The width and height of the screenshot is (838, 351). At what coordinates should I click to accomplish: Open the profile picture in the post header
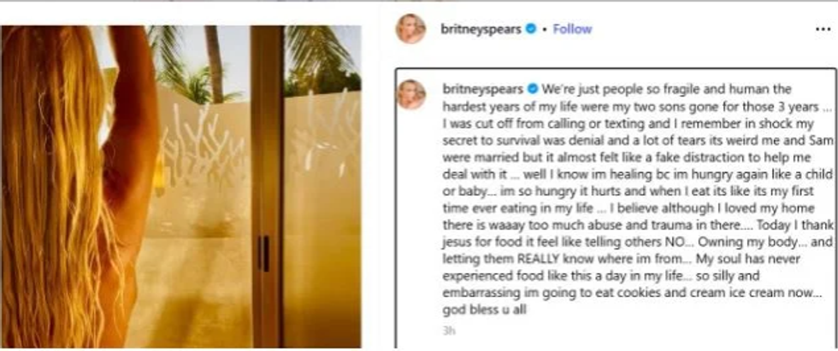tap(410, 29)
